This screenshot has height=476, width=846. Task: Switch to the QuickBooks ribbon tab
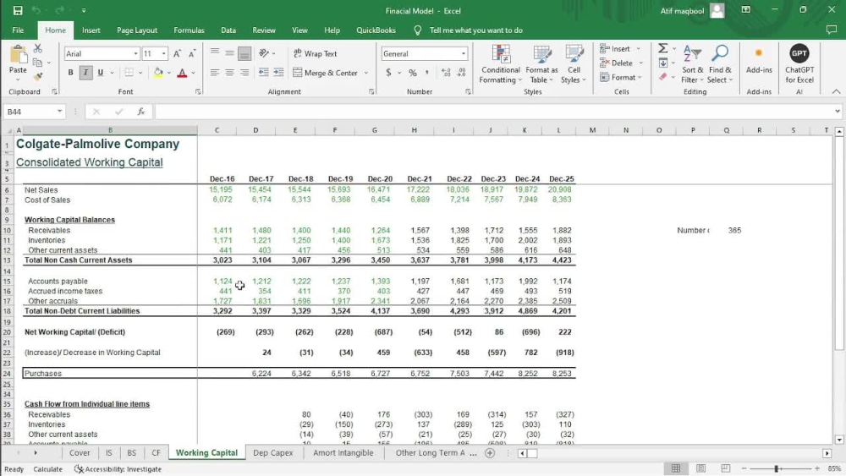[376, 30]
